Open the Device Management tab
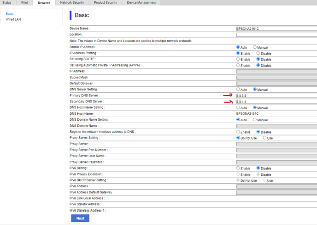The height and width of the screenshot is (225, 317). pyautogui.click(x=141, y=3)
